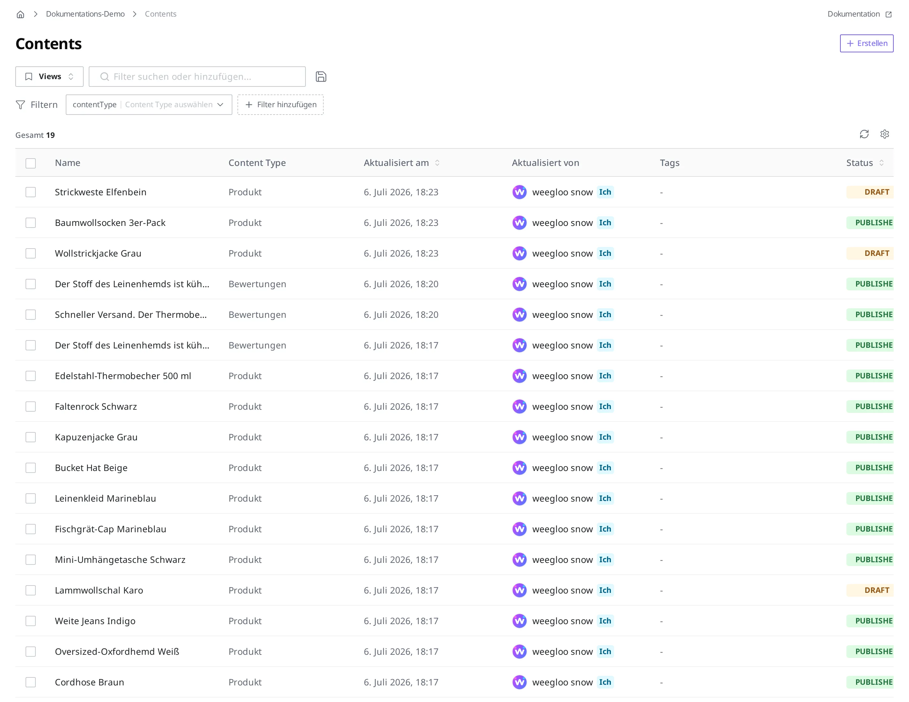Click weegloo avatar in Leinenkleid Marineblau row
The image size is (909, 702).
coord(519,498)
